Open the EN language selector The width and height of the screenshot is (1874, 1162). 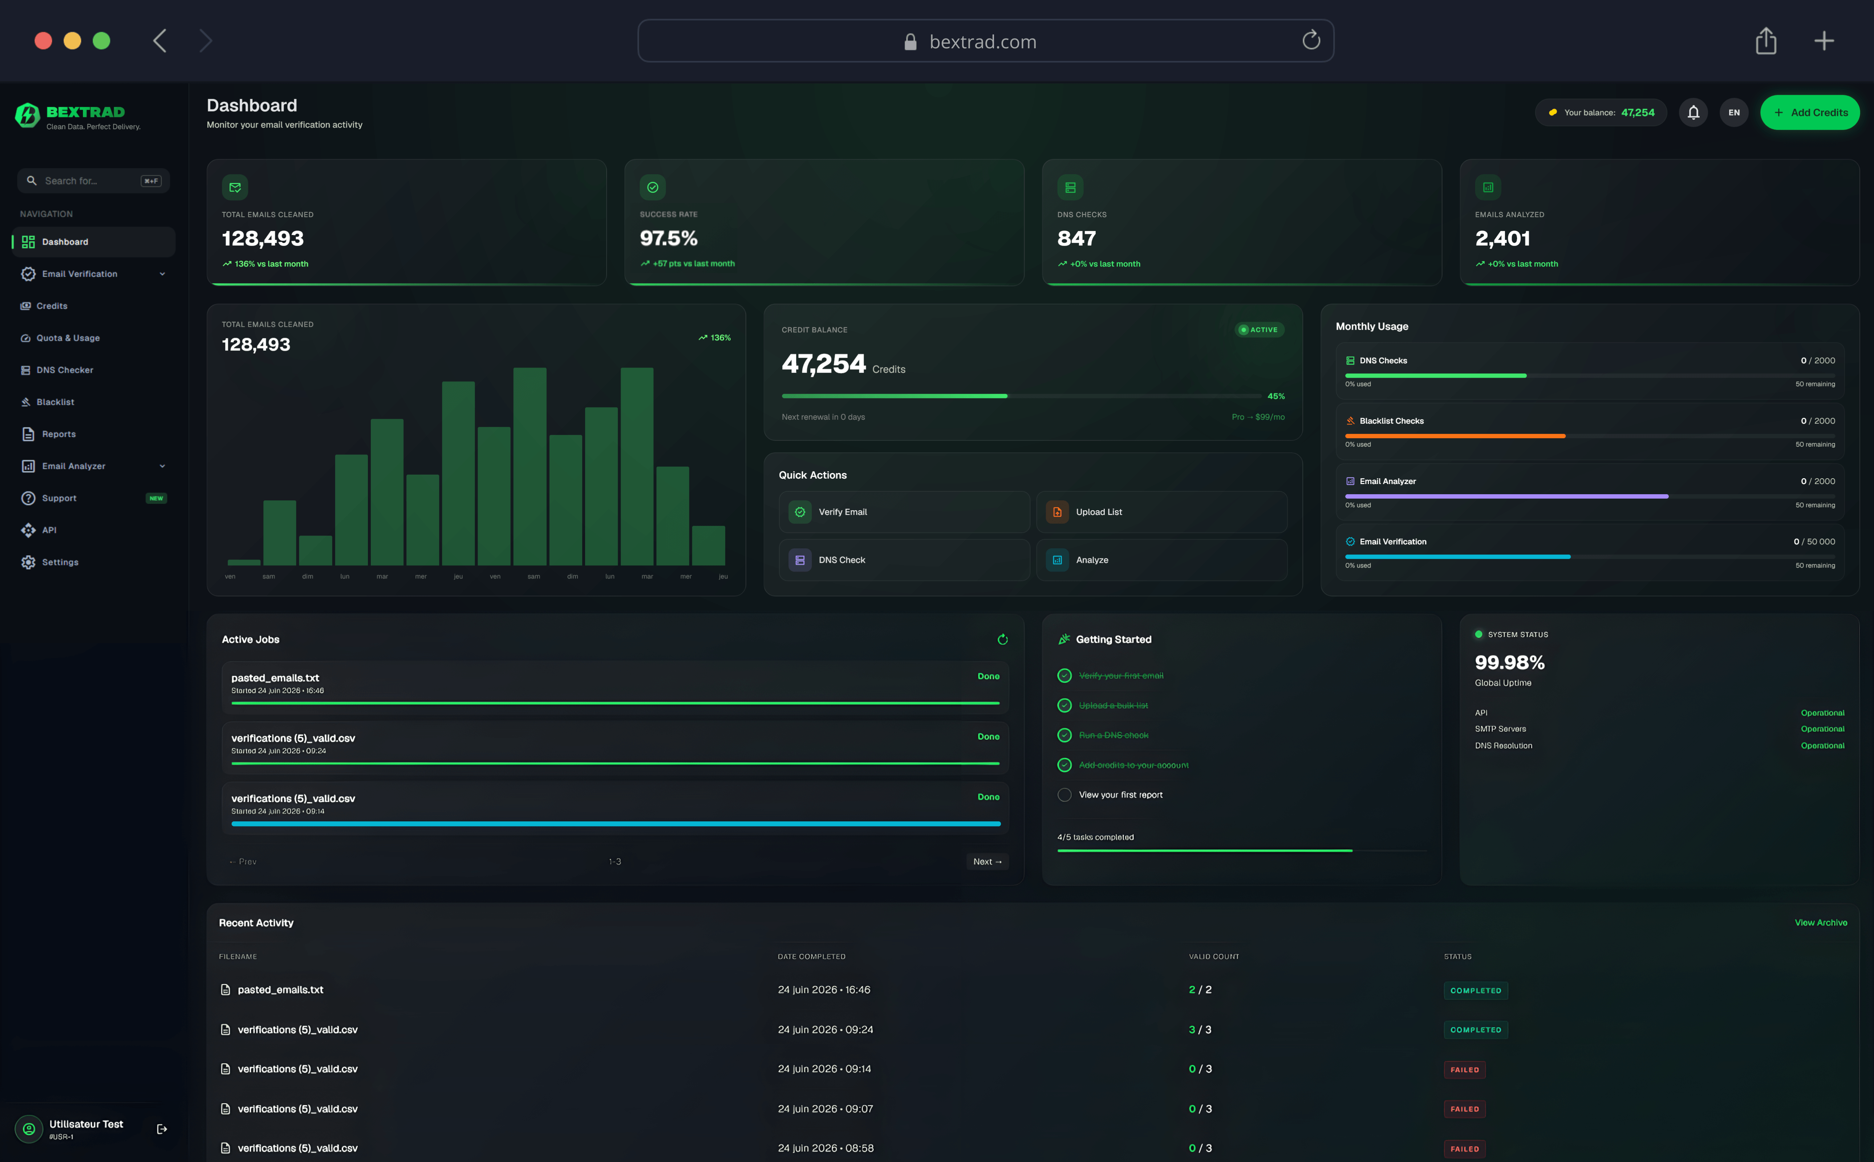(x=1733, y=112)
